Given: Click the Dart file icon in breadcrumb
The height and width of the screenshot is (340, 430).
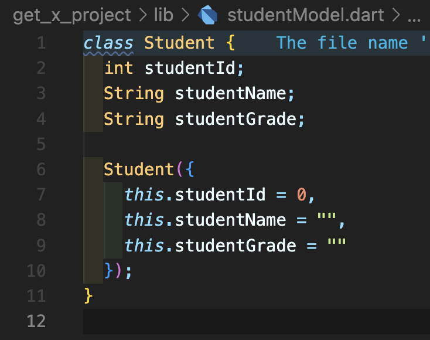Looking at the screenshot, I should [207, 15].
